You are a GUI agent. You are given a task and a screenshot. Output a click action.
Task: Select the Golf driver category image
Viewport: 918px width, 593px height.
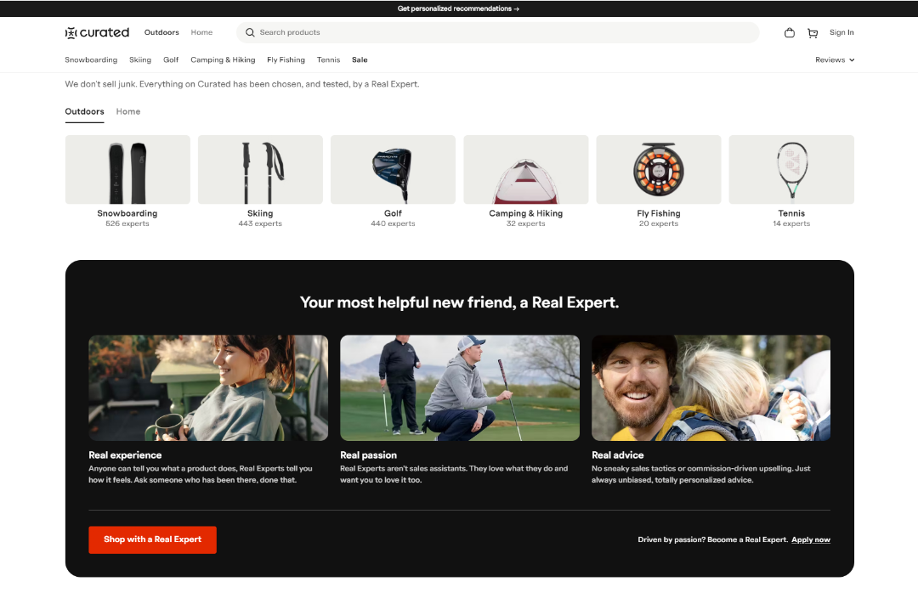click(393, 169)
